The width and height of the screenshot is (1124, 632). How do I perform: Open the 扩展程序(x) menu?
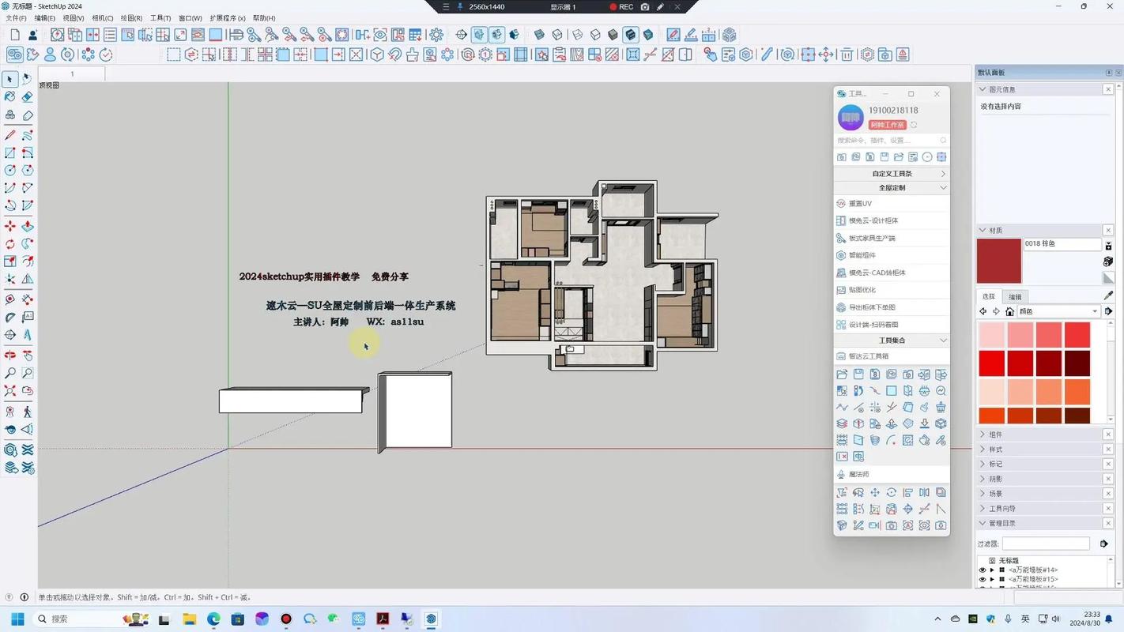[228, 18]
